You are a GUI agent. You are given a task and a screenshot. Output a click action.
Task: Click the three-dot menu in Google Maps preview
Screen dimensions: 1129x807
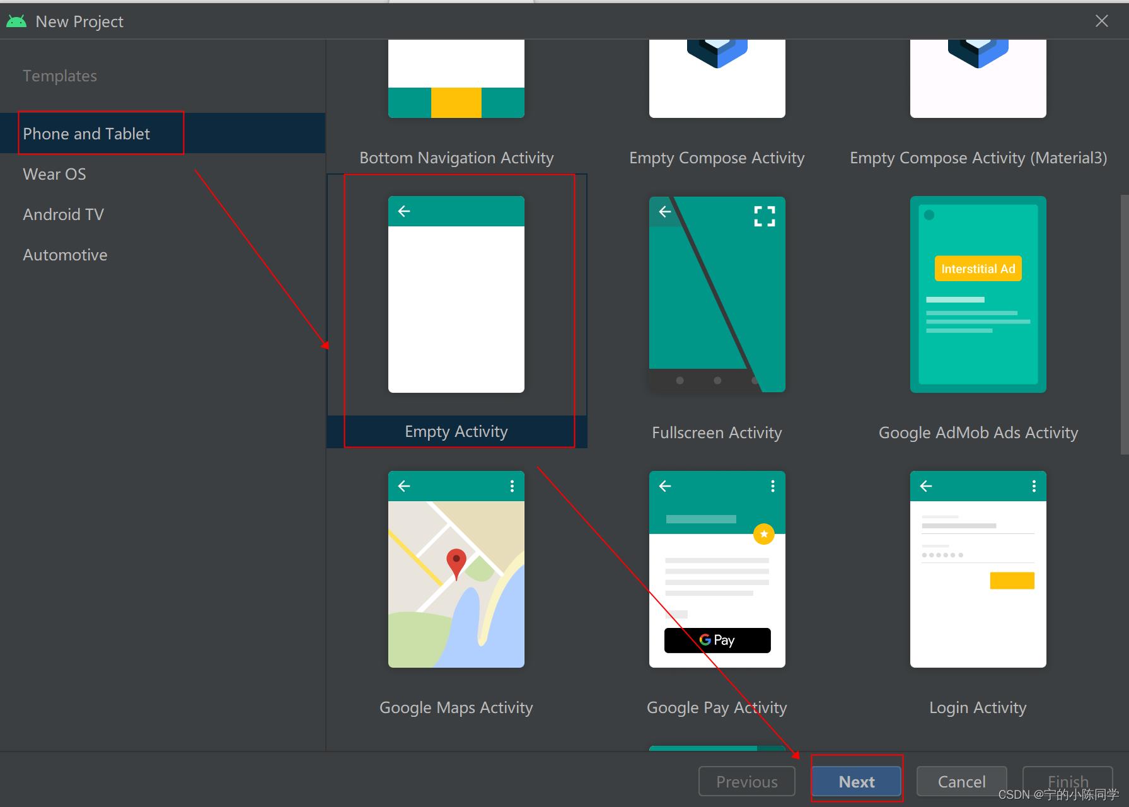(x=512, y=486)
